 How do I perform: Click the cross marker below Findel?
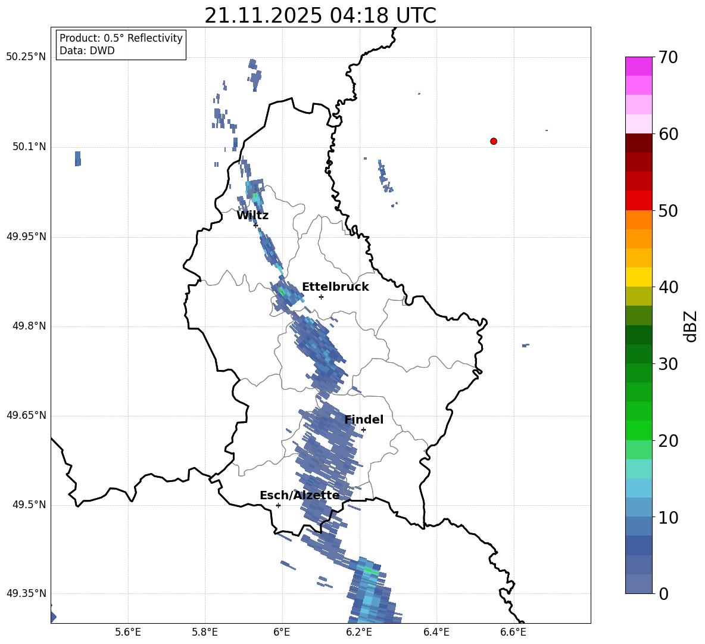[363, 430]
